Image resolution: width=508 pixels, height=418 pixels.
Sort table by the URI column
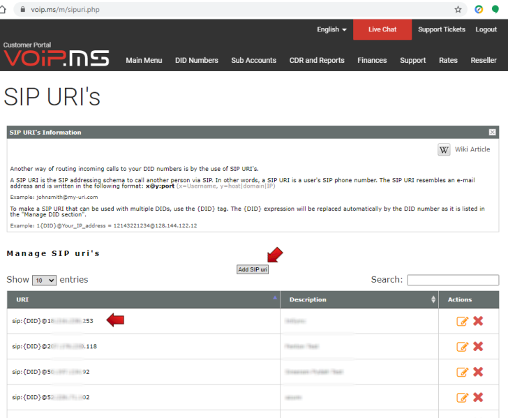click(144, 300)
